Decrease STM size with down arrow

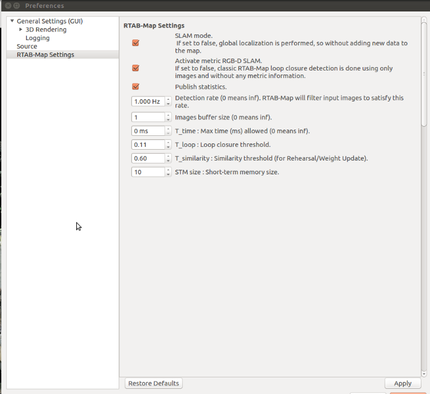[168, 174]
